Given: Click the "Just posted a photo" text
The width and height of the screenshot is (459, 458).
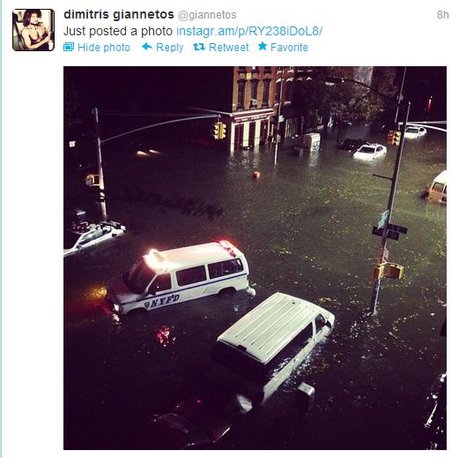Looking at the screenshot, I should tap(118, 31).
